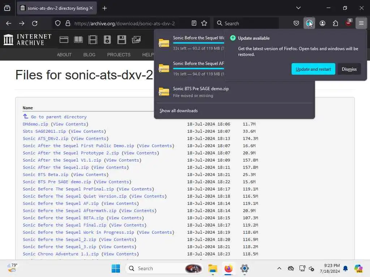This screenshot has width=370, height=277.
Task: Open a new tab with plus button
Action: coord(104,8)
